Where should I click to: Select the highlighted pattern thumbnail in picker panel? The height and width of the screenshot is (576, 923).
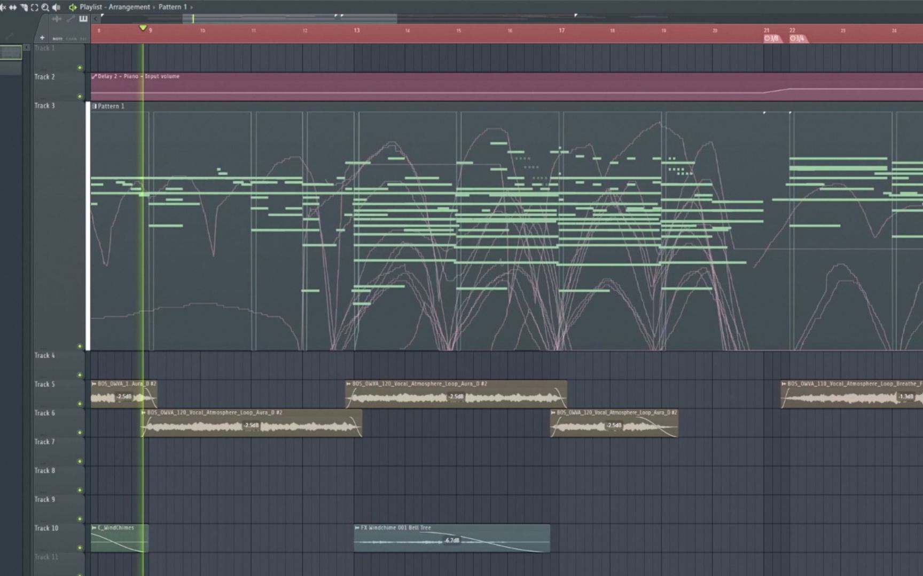pos(11,52)
